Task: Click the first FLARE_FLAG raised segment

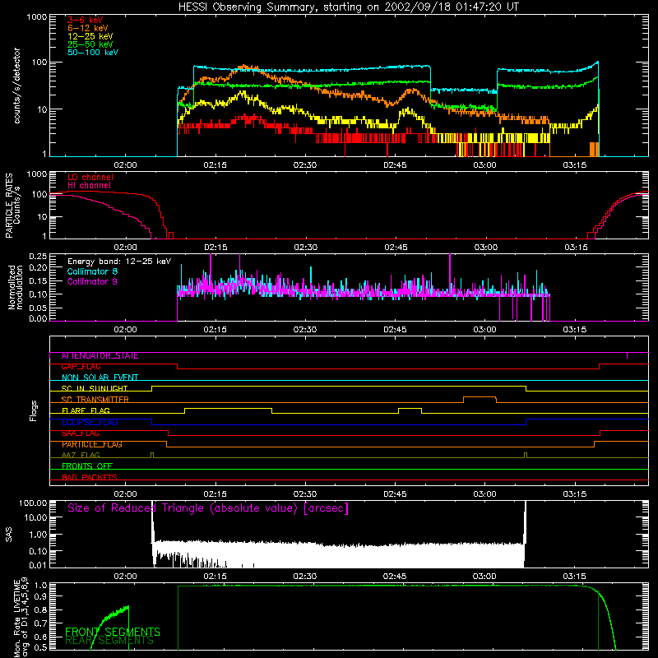Action: click(228, 408)
